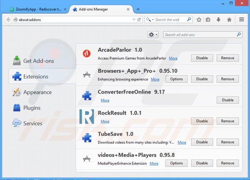This screenshot has height=180, width=250.
Task: Open the Plugins category
Action: click(x=32, y=108)
